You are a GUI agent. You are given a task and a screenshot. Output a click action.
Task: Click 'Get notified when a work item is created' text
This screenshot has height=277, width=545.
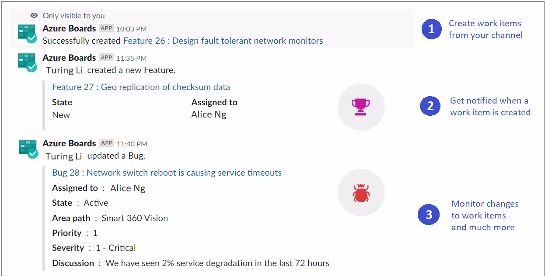pyautogui.click(x=490, y=106)
